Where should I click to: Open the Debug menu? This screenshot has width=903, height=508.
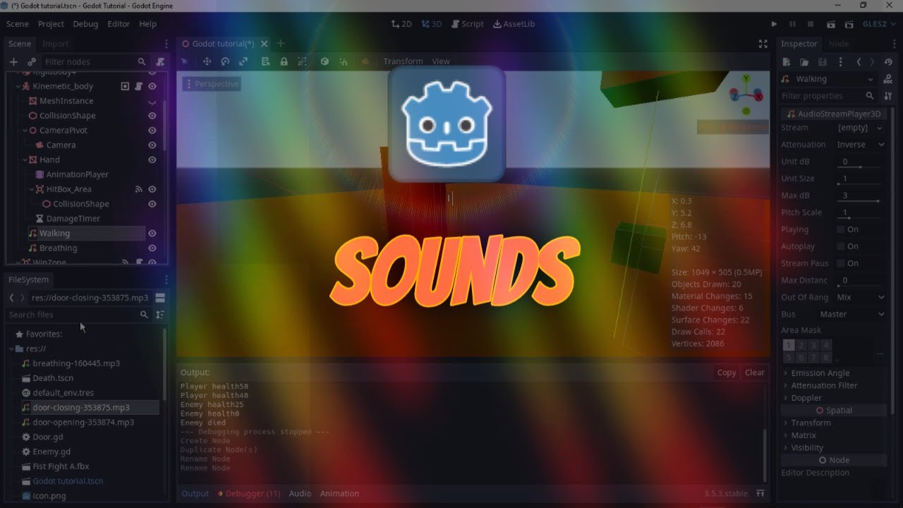tap(85, 24)
